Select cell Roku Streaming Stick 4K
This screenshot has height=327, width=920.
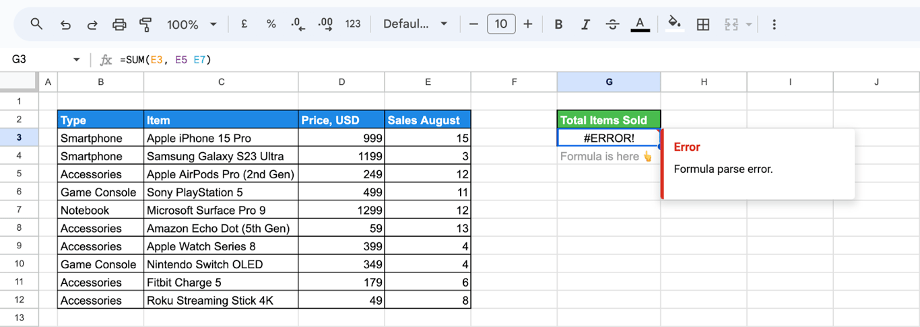pyautogui.click(x=221, y=301)
